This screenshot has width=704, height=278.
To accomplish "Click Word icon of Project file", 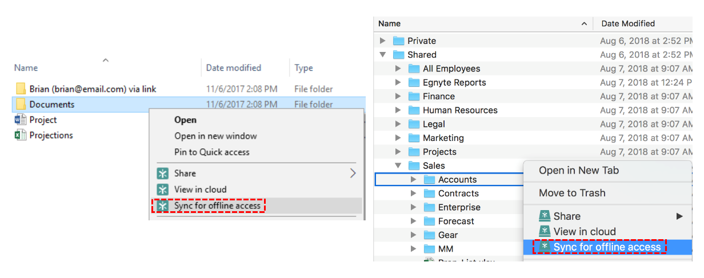I will (x=21, y=120).
